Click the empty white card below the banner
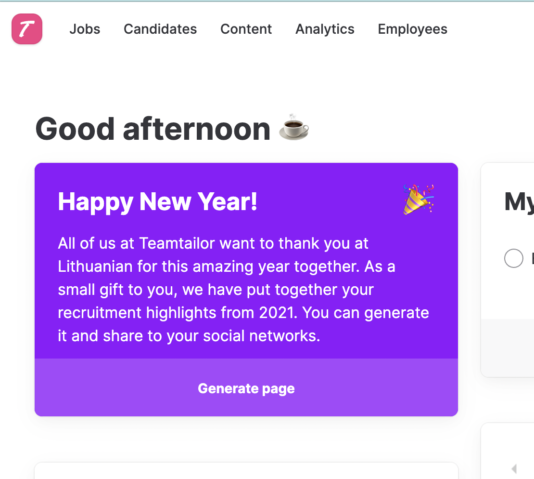534x479 pixels. pyautogui.click(x=246, y=471)
